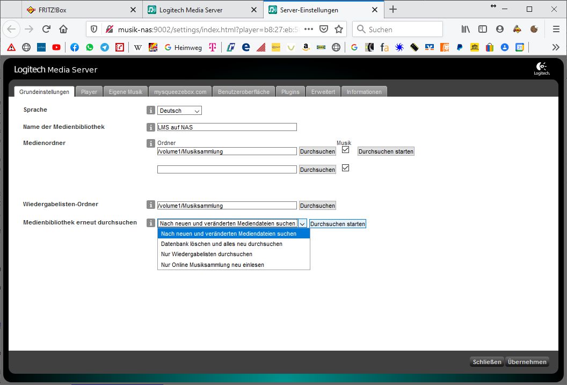Viewport: 567px width, 385px height.
Task: Open the WhatsApp bookmark
Action: (x=90, y=47)
